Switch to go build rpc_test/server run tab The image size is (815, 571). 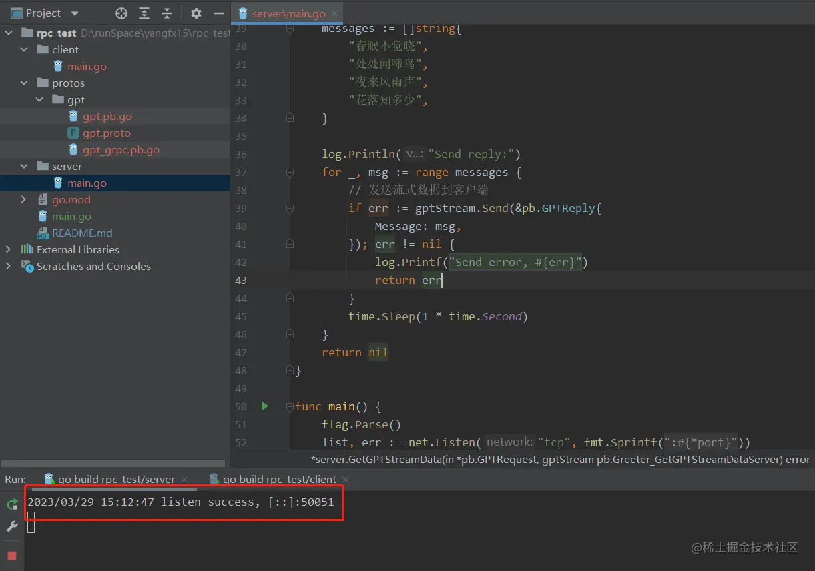116,479
